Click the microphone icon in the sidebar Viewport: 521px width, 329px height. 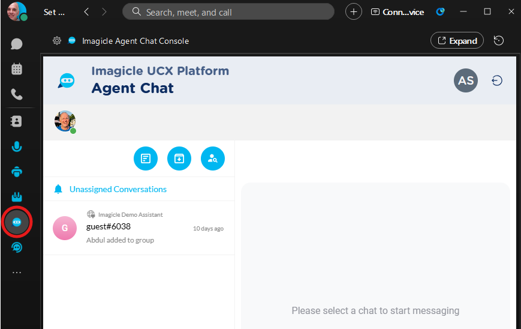[17, 146]
